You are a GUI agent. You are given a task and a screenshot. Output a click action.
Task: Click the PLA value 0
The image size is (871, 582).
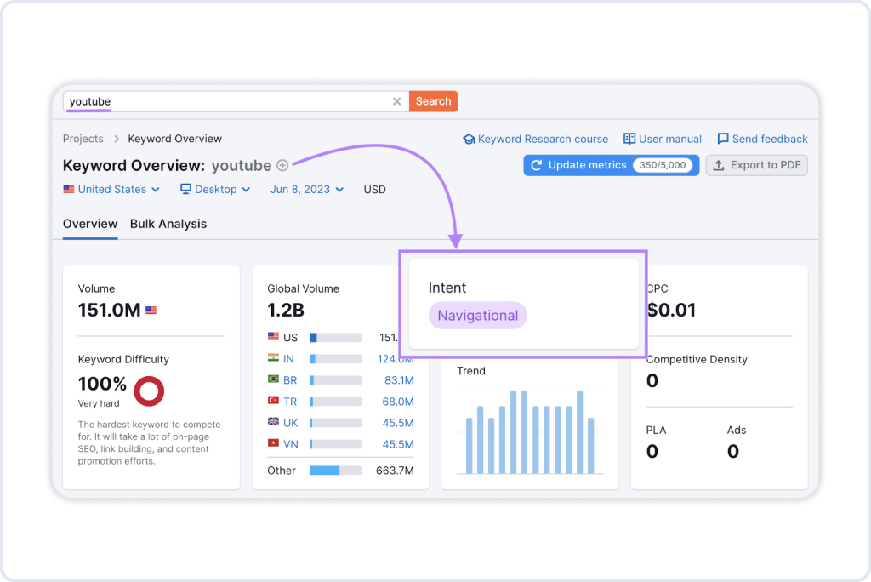click(x=652, y=451)
